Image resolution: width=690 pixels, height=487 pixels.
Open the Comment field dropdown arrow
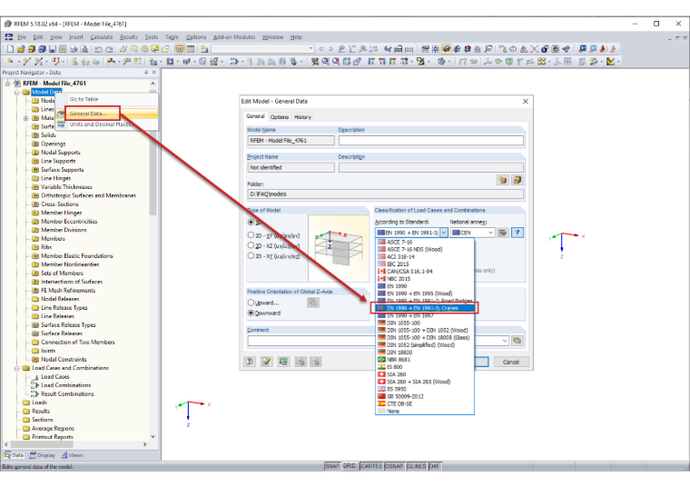(x=505, y=341)
